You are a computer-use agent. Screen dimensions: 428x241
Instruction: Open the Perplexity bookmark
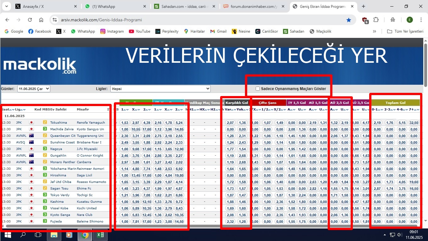click(167, 31)
